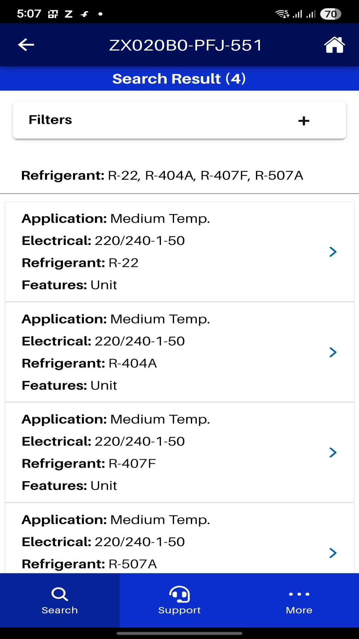Open result with Refrigerant R-507A
The width and height of the screenshot is (359, 639).
click(179, 538)
